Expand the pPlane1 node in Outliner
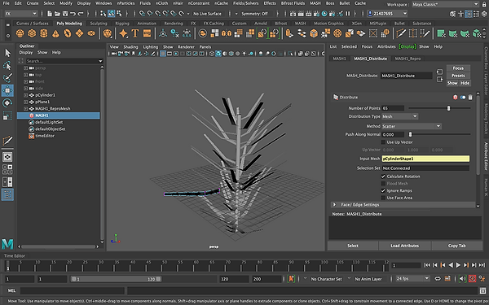Screen dimensions: 489x305 (x=26, y=102)
